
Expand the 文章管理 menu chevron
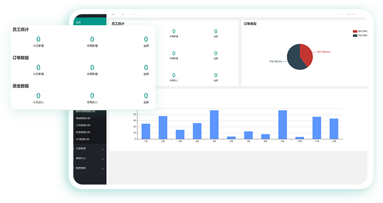[x=103, y=149]
